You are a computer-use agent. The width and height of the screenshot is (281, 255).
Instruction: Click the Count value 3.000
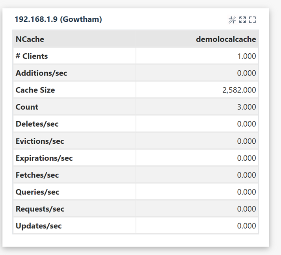pos(246,107)
